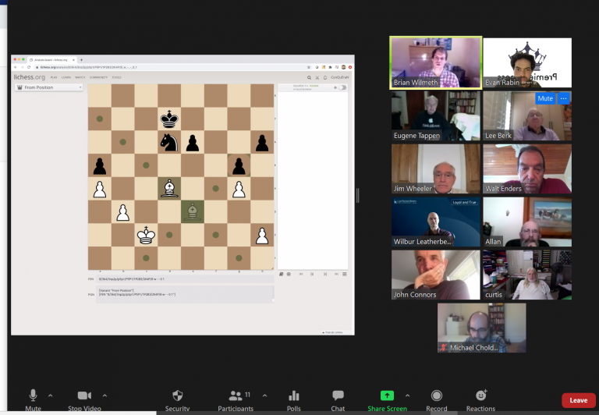Click the red Leave button
Viewport: 599px width, 415px height.
(x=578, y=400)
